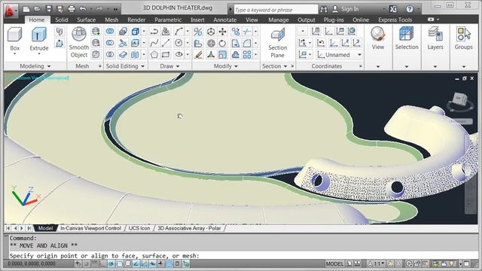Select the Polyline draw tool

(x=154, y=32)
